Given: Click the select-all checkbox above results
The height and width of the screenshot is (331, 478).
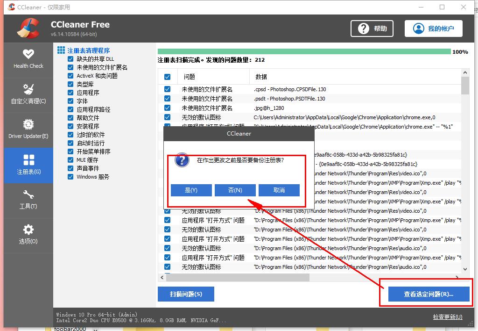Looking at the screenshot, I should point(167,77).
